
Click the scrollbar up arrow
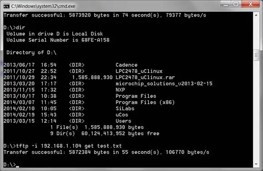point(256,15)
